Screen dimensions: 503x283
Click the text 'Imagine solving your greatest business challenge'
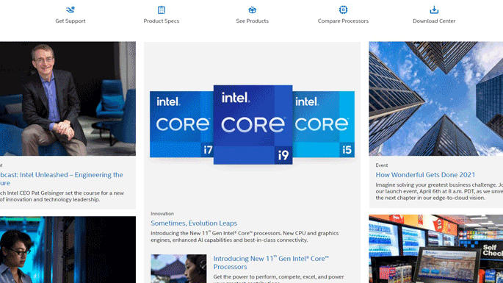(x=436, y=185)
